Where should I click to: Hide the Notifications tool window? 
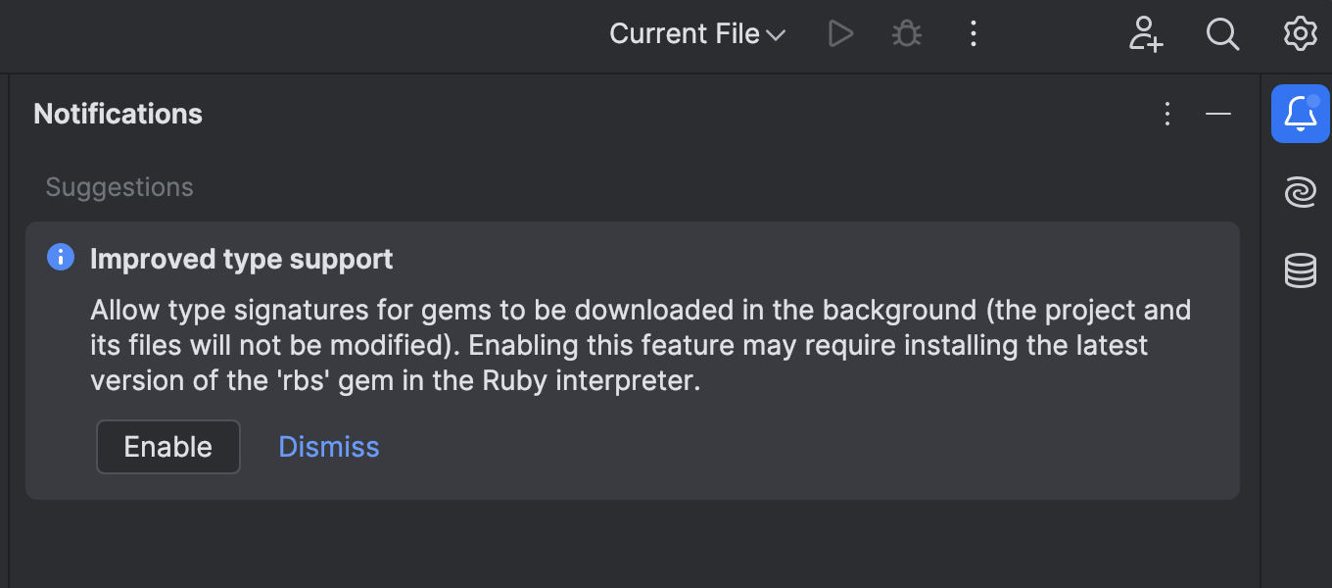(x=1217, y=114)
